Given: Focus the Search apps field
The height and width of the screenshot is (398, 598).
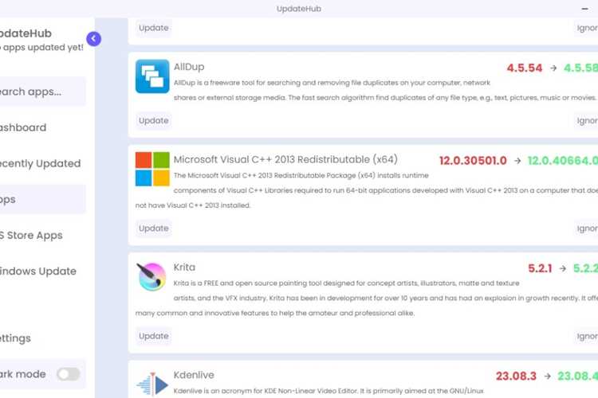Looking at the screenshot, I should click(x=42, y=92).
